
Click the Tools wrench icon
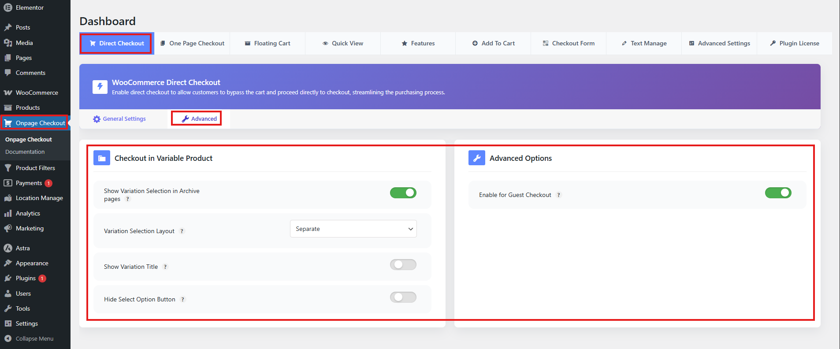click(x=8, y=308)
